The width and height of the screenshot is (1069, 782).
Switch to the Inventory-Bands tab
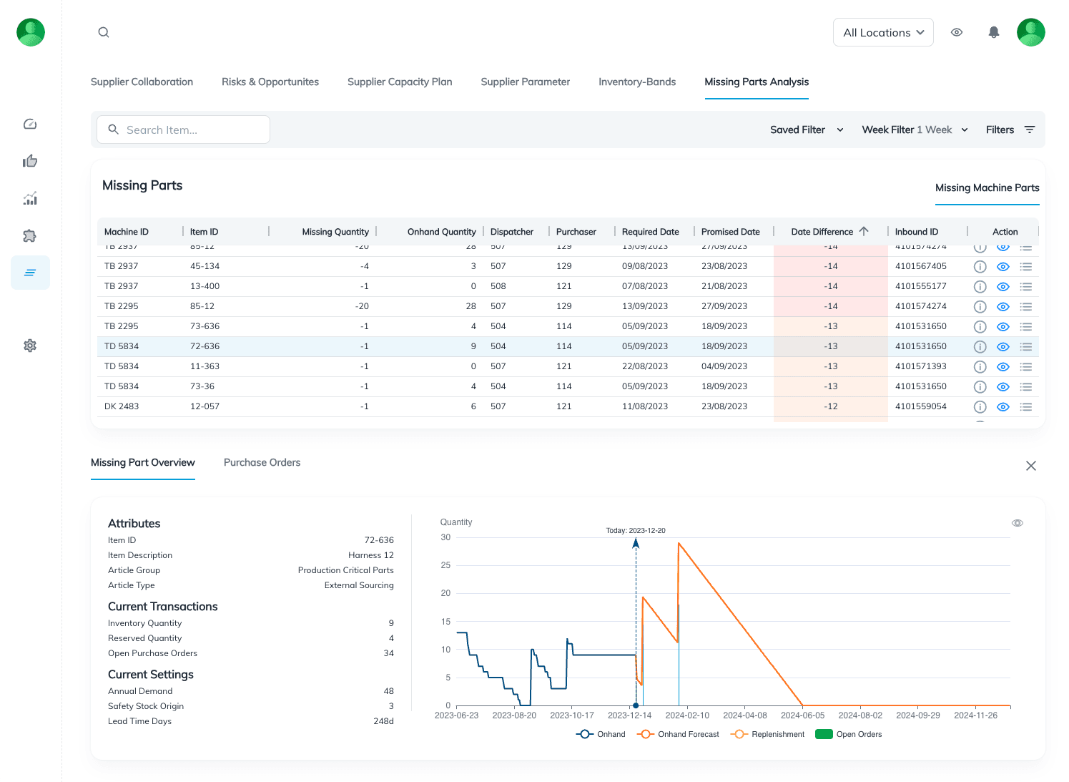tap(636, 82)
